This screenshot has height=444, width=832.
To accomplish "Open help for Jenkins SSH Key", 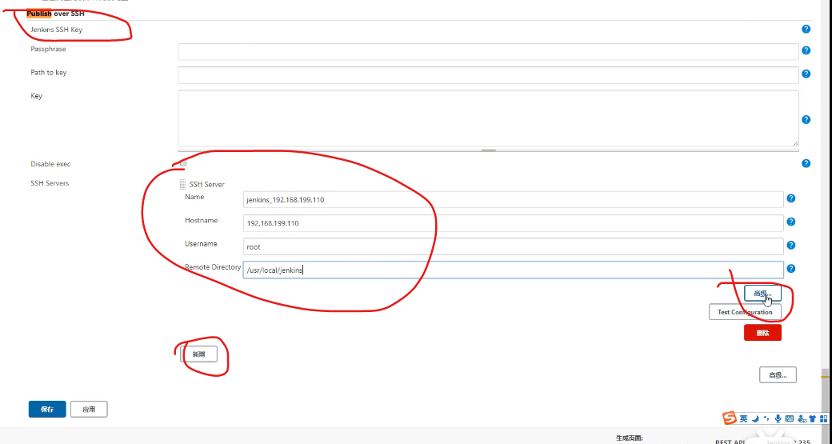I will point(806,29).
